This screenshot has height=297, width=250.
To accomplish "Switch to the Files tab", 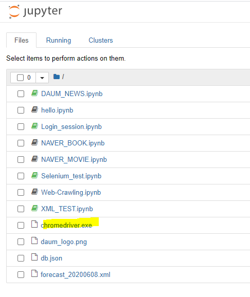I will coord(22,41).
